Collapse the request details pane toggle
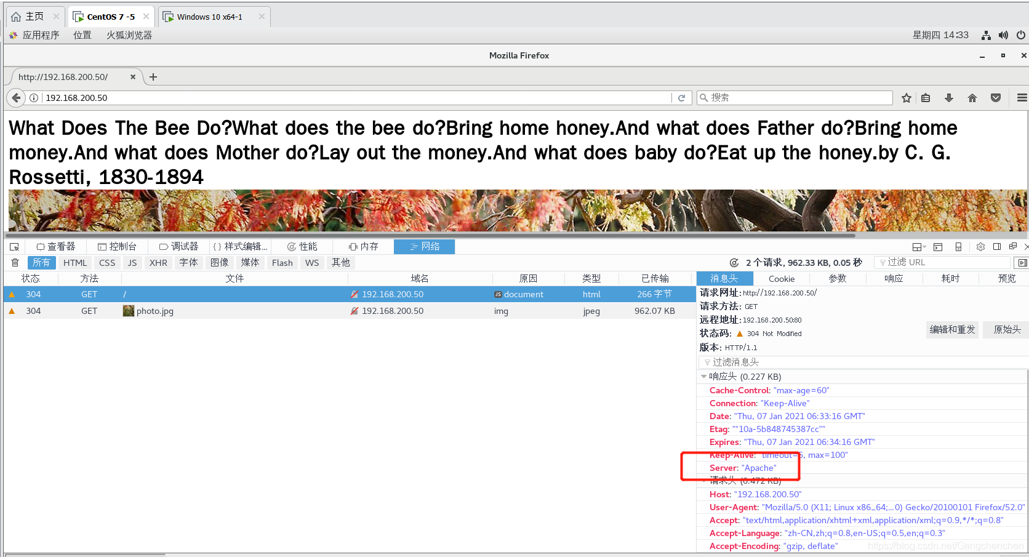The image size is (1029, 557). [x=1022, y=263]
